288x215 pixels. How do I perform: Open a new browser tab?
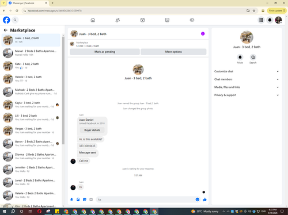coord(52,3)
